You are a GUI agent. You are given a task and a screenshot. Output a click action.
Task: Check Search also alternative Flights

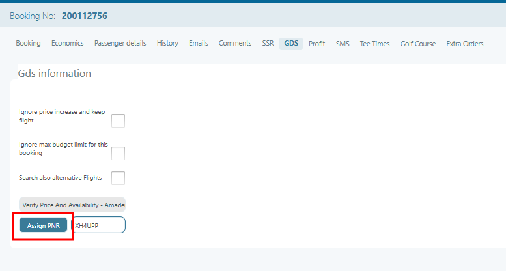[x=118, y=178]
